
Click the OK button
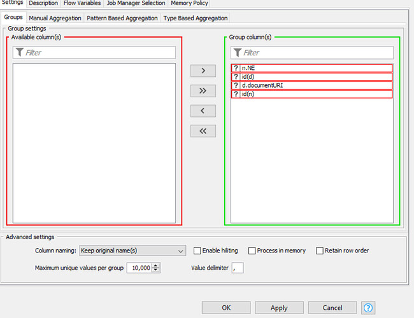(x=226, y=308)
